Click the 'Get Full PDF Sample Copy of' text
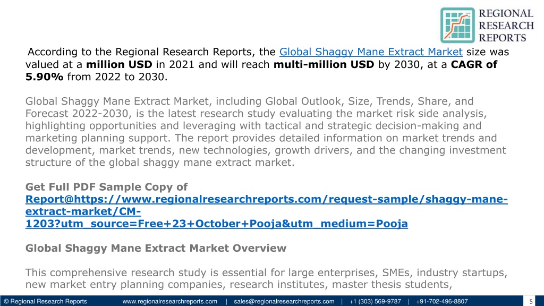 pyautogui.click(x=106, y=187)
